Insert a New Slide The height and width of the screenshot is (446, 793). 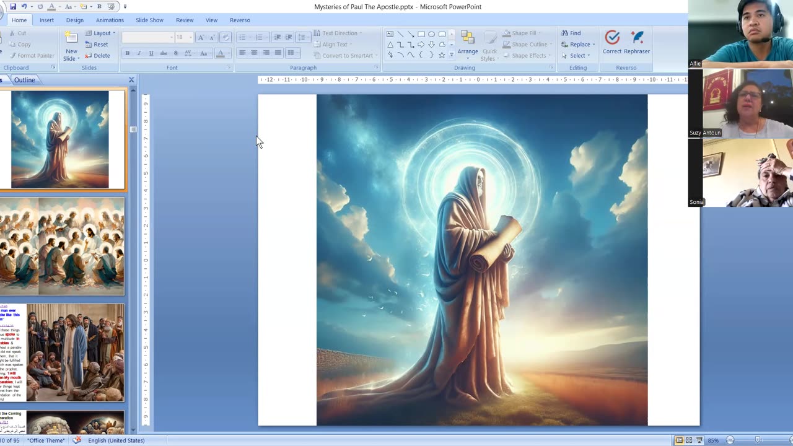pos(71,46)
